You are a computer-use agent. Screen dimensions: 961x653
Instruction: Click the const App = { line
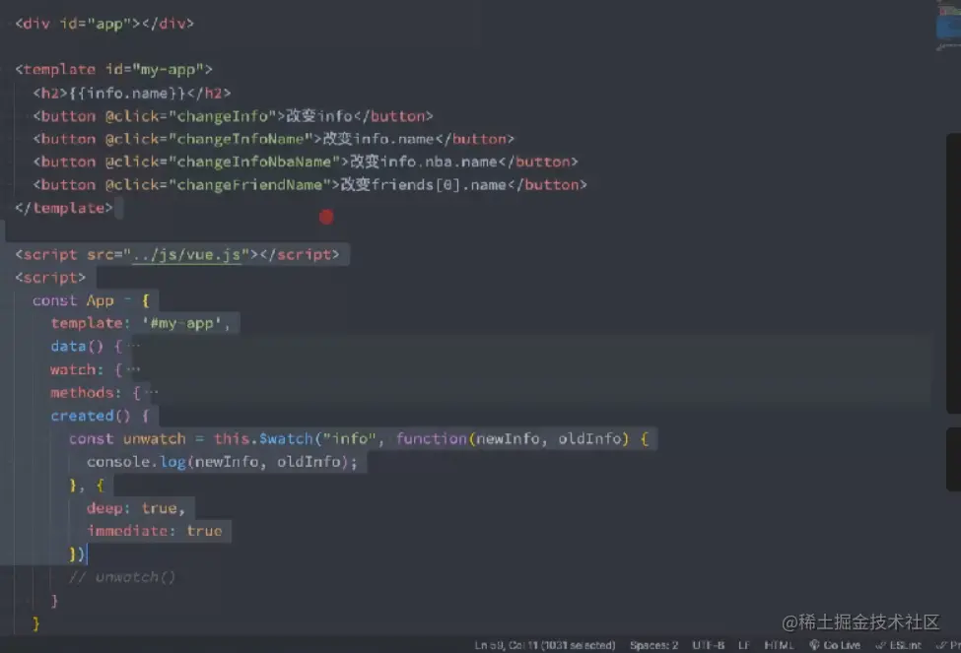click(91, 300)
